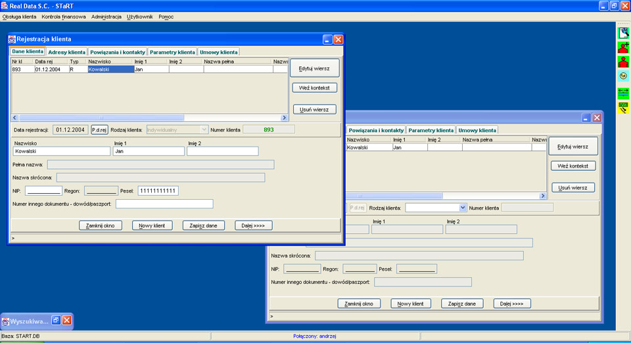Viewport: 631px width, 343px height.
Task: Click the search document magnifier toolbar icon
Action: (622, 32)
